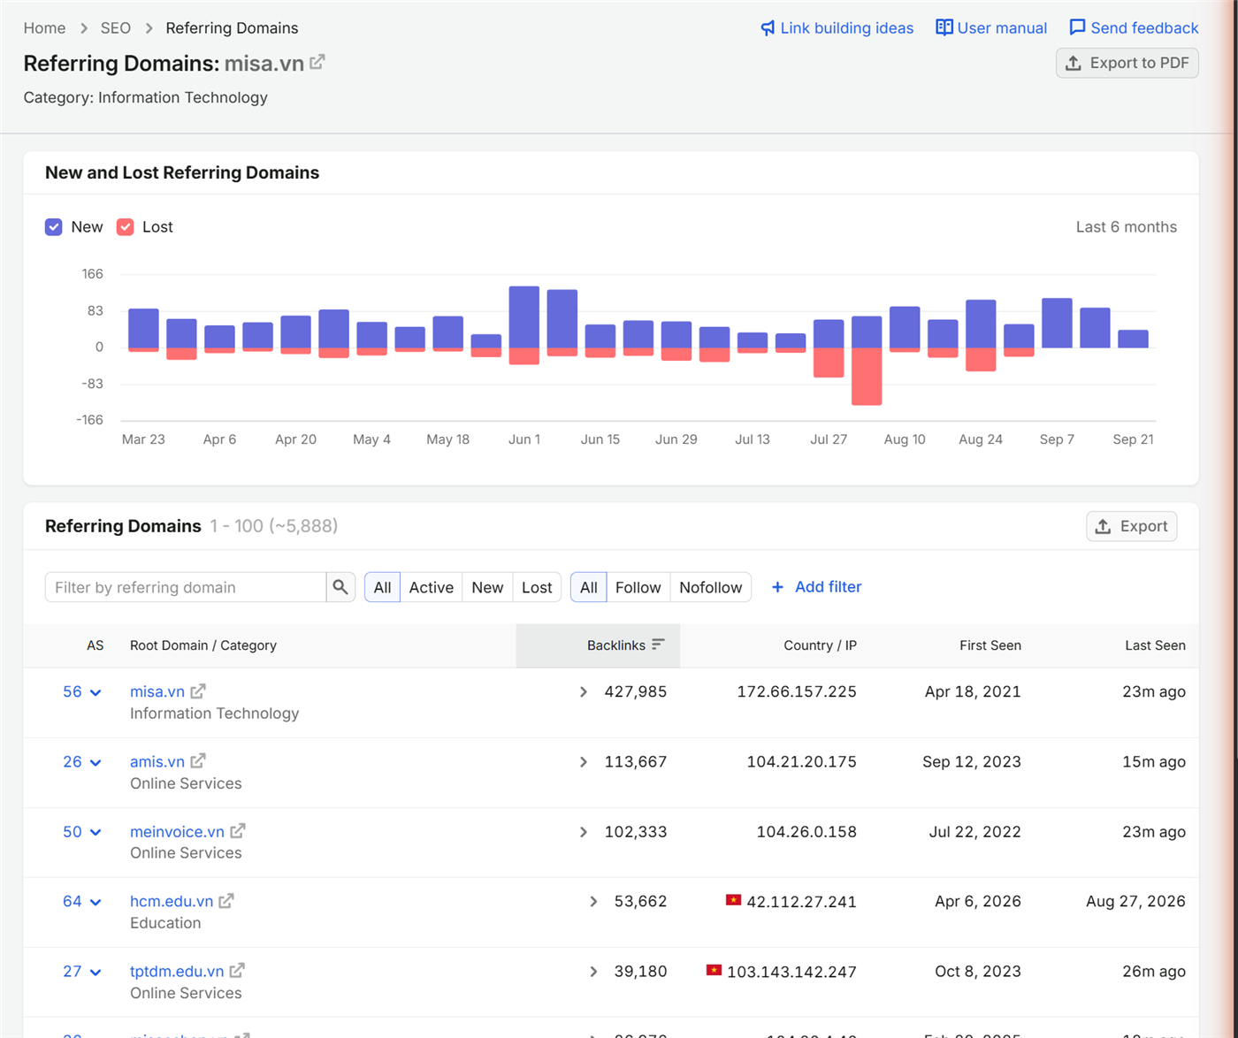Expand AS score 26 dropdown for amis.vn

(x=82, y=762)
